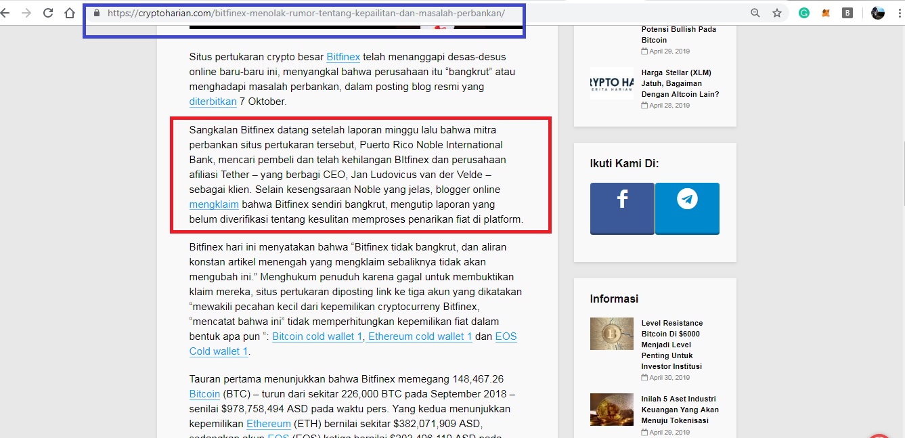This screenshot has width=905, height=438.
Task: Click the text '7 Oktober.'
Action: 263,102
